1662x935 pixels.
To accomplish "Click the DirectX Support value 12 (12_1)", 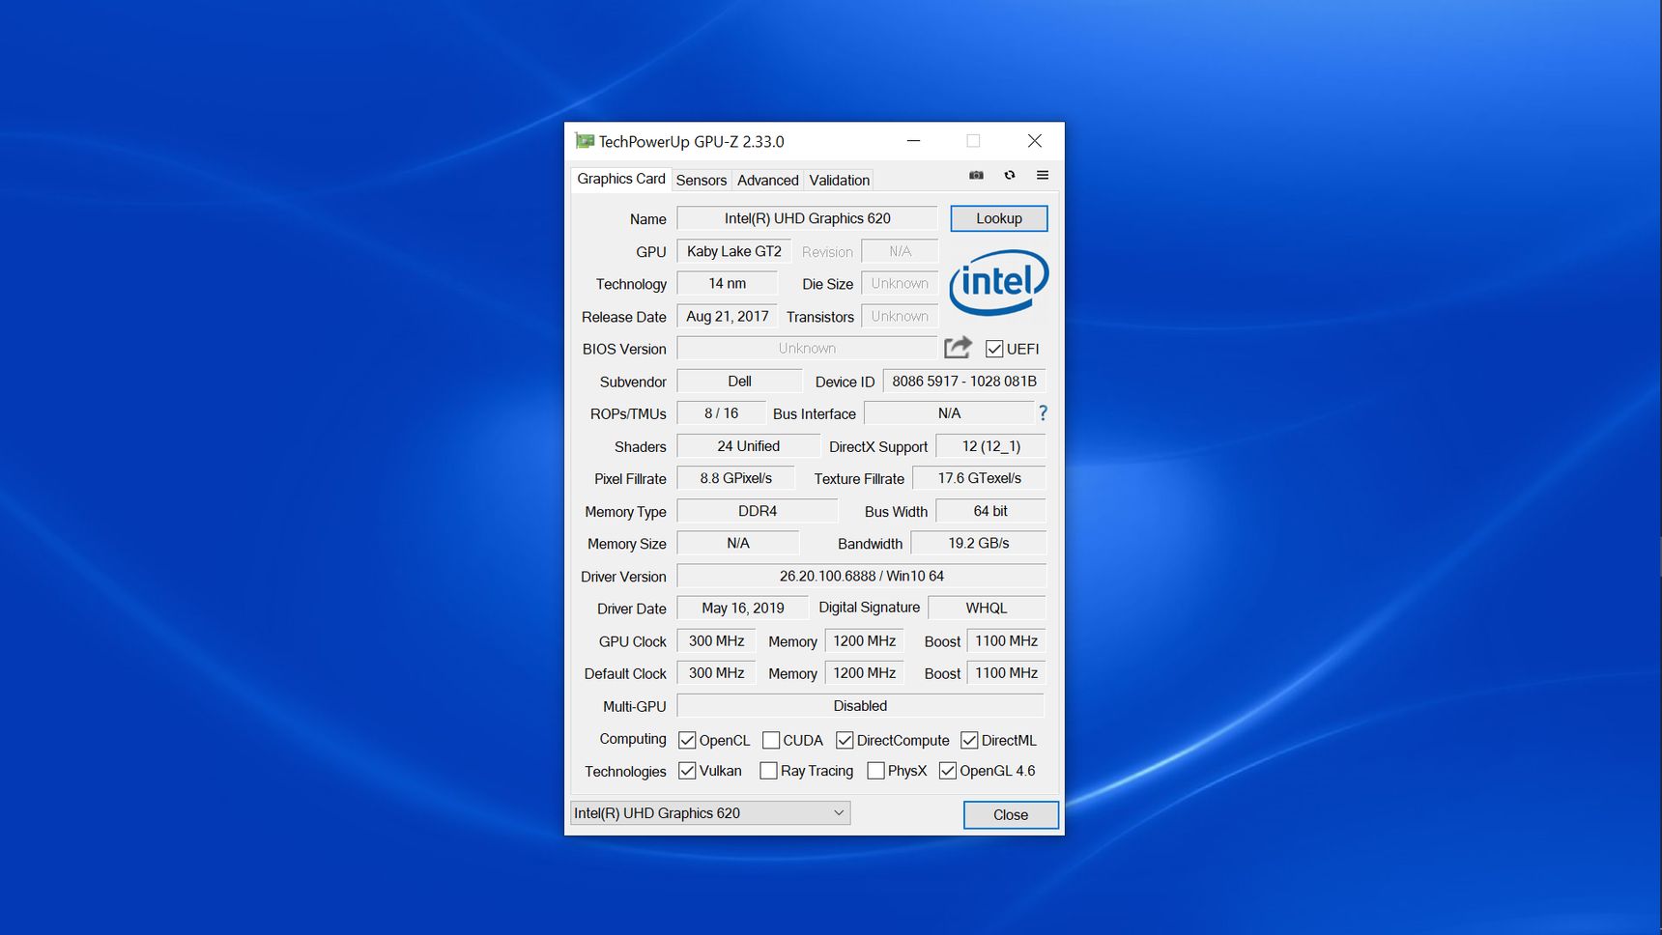I will (x=991, y=445).
